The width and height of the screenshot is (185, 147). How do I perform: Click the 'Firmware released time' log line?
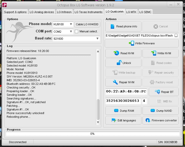(28, 51)
